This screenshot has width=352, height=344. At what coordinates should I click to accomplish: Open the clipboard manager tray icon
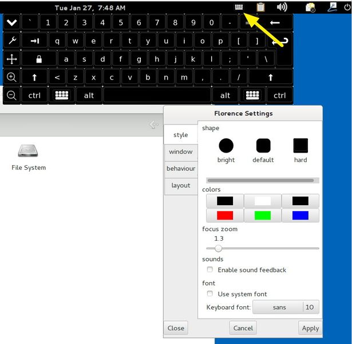260,7
